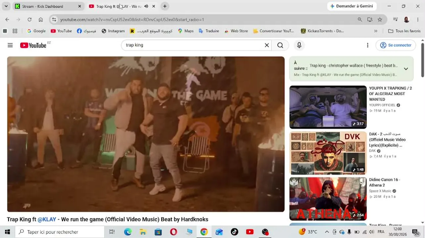Open the browser home page
The height and width of the screenshot is (238, 425).
41,20
